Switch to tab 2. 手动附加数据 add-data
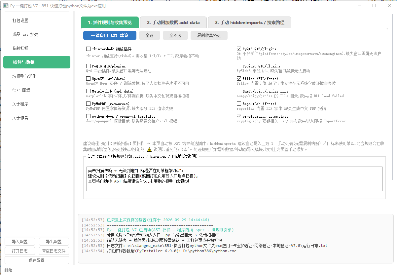Image resolution: width=397 pixels, height=275 pixels. tap(173, 22)
